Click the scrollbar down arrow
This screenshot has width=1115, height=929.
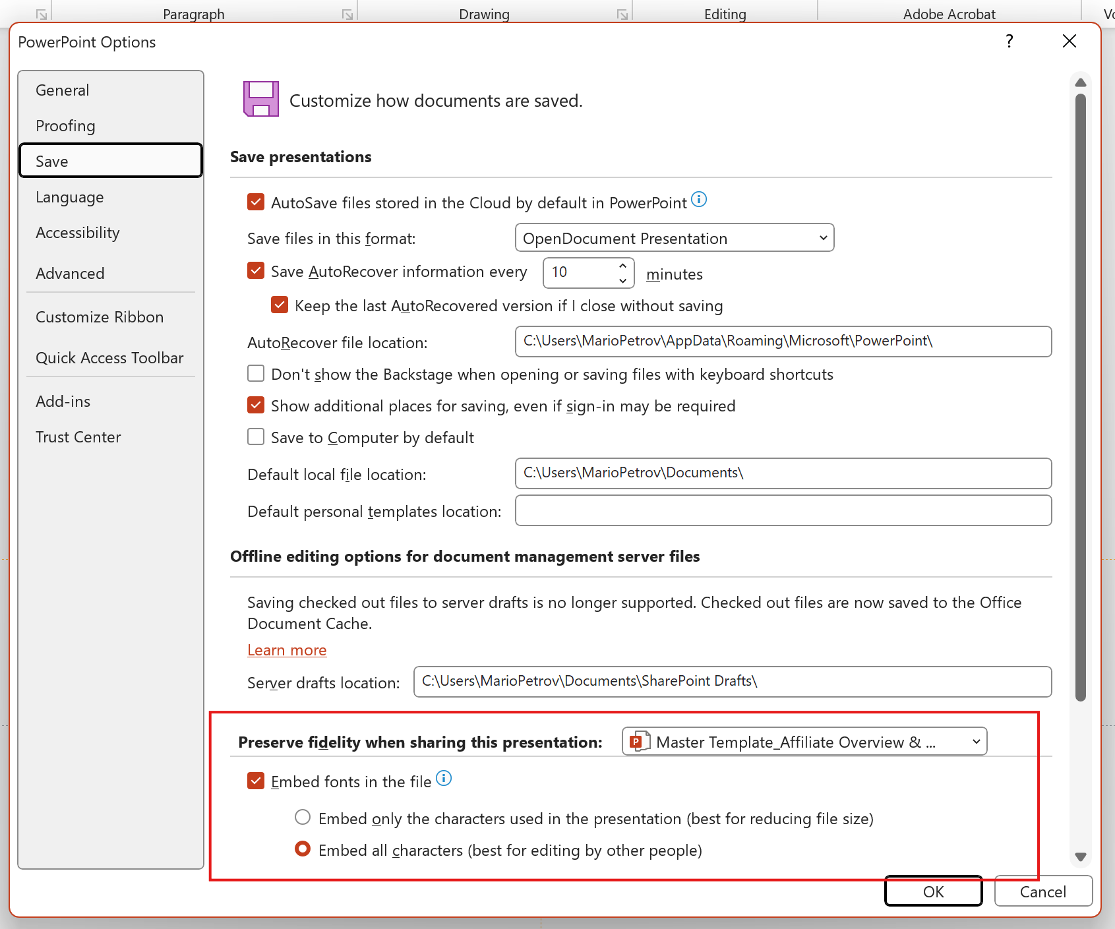coord(1080,856)
